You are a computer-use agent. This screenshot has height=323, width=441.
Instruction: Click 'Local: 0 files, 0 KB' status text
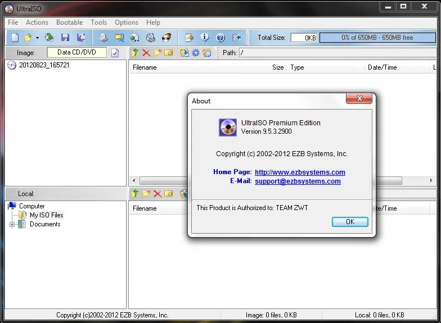[379, 315]
